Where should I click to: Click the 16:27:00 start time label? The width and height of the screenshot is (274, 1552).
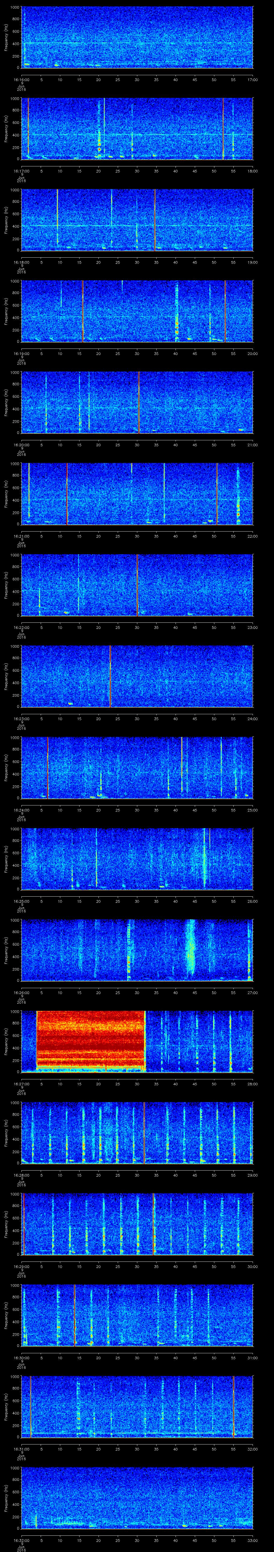[x=21, y=1084]
